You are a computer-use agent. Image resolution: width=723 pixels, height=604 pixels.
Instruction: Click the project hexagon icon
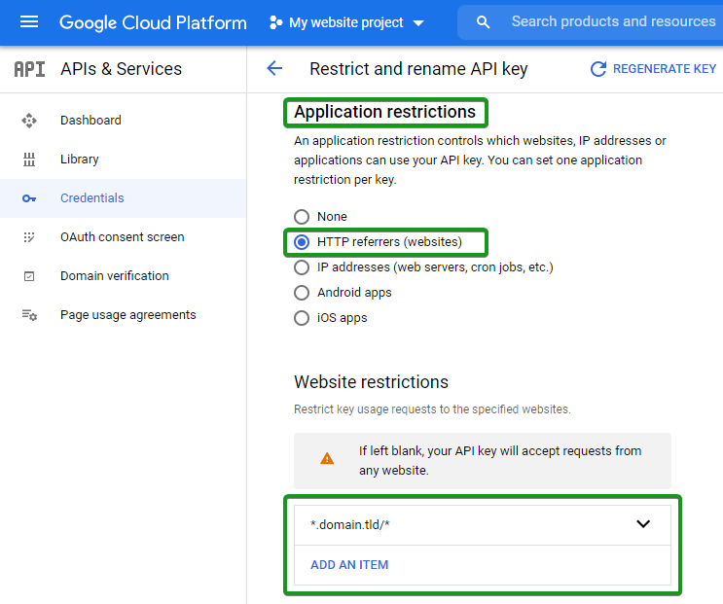tap(275, 22)
